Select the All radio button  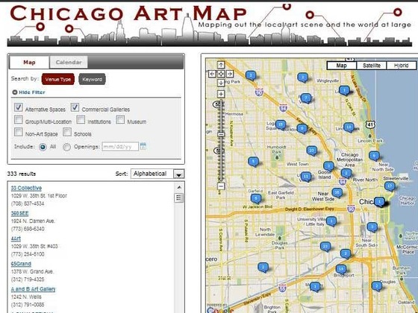tap(43, 147)
